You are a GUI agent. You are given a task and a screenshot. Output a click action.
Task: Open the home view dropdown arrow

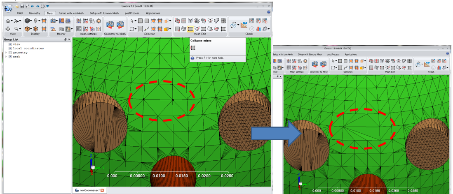coord(12,21)
